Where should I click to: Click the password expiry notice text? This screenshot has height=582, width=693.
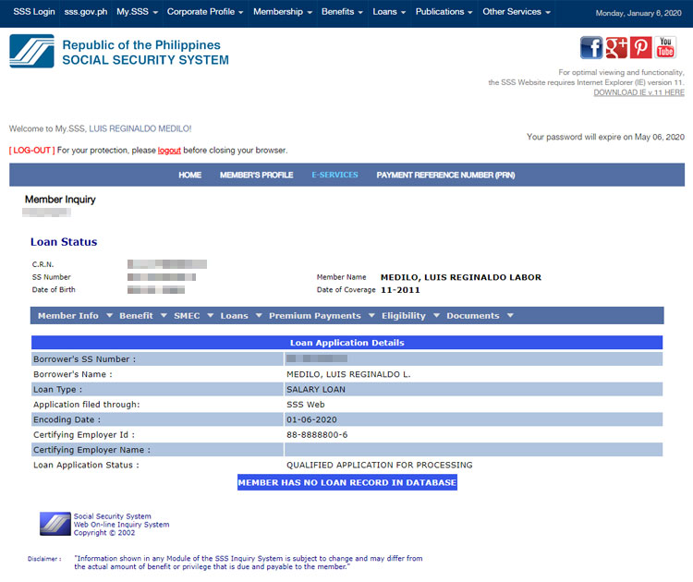pyautogui.click(x=605, y=137)
